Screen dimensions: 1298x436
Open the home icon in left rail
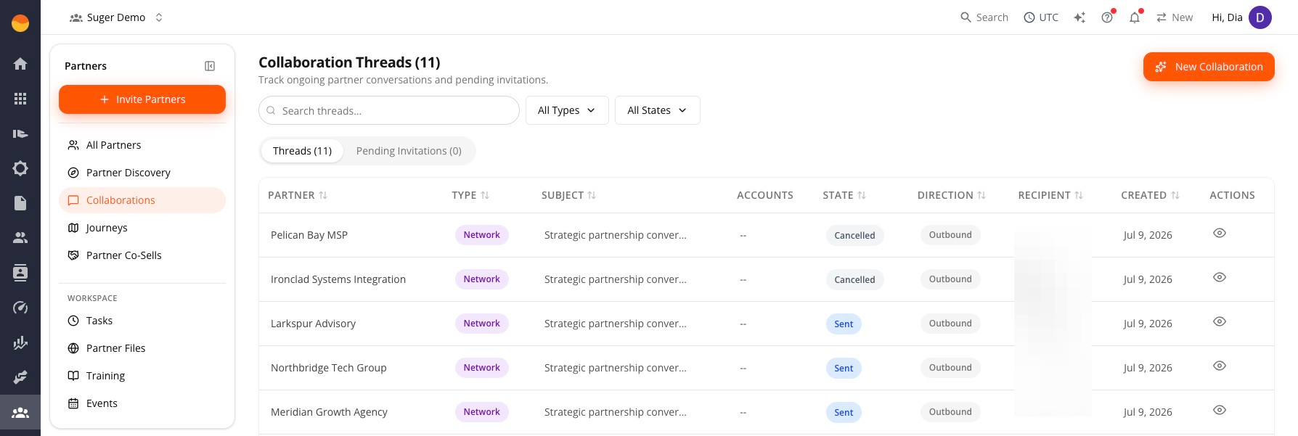coord(20,64)
